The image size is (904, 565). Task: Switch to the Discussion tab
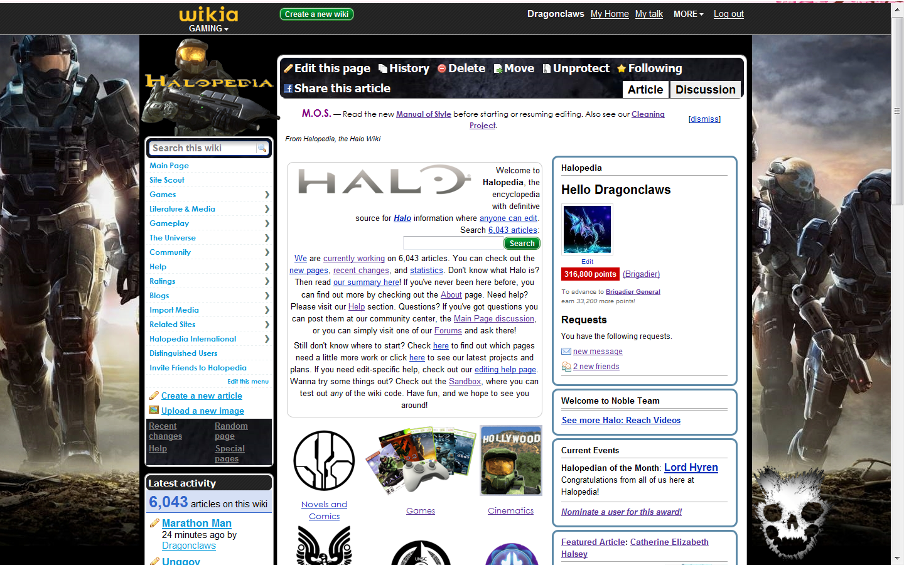pos(705,90)
